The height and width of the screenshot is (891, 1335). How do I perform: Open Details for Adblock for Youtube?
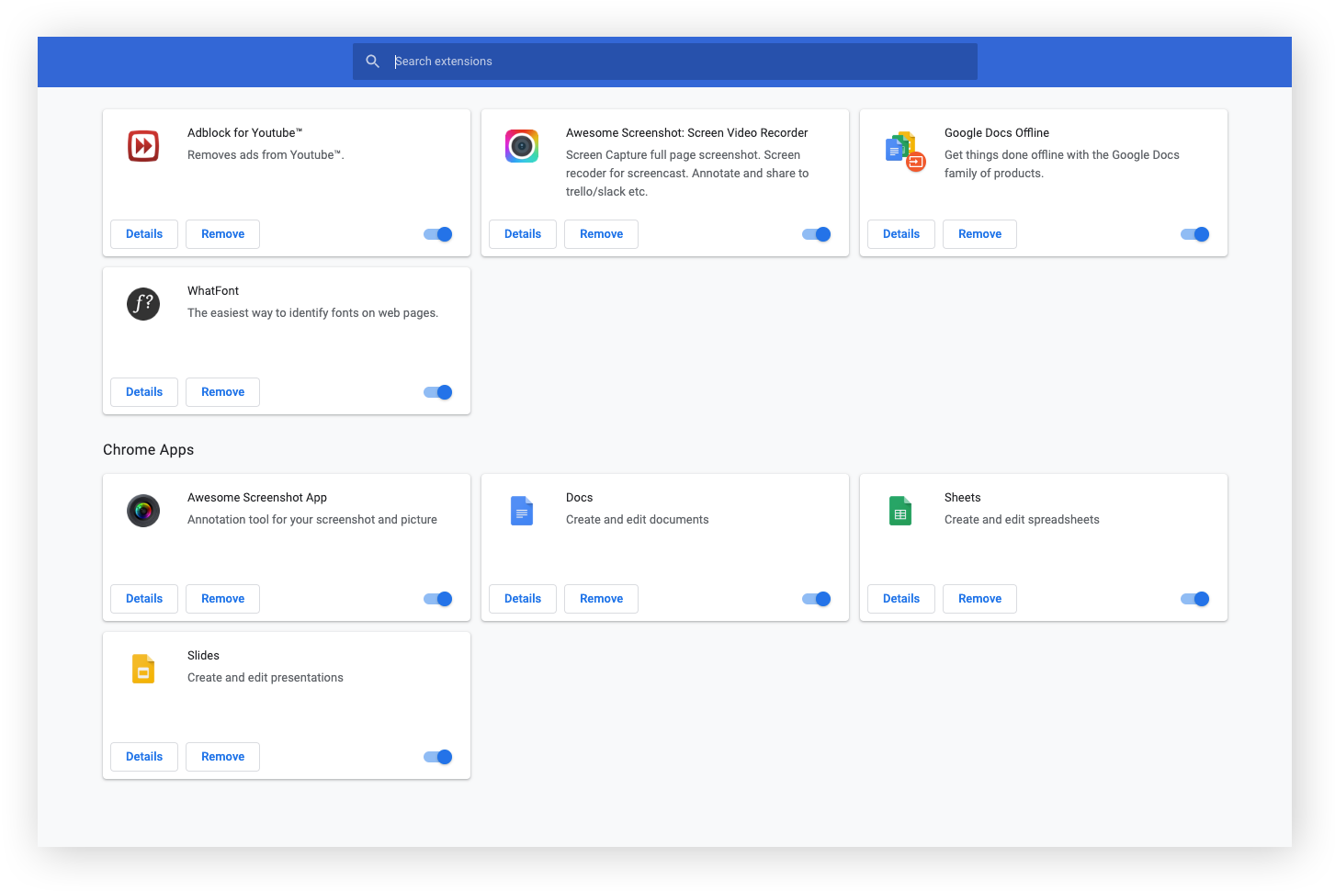(x=143, y=233)
